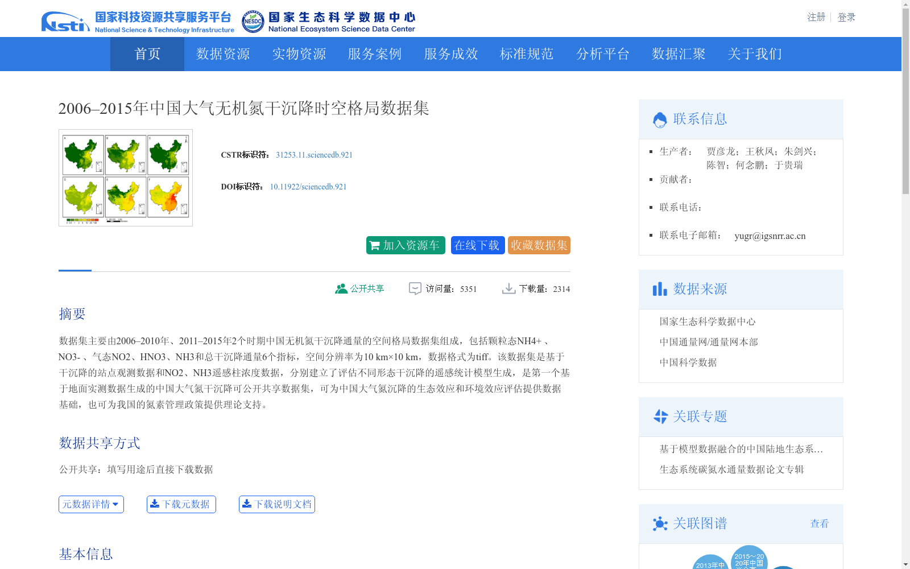
Task: Open the 中国科学数据 source link
Action: pyautogui.click(x=688, y=362)
